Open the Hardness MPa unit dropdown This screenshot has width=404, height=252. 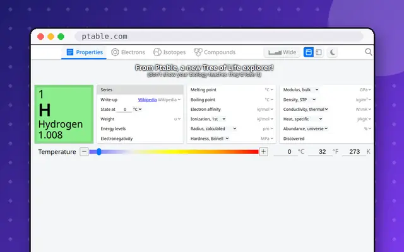tap(267, 139)
